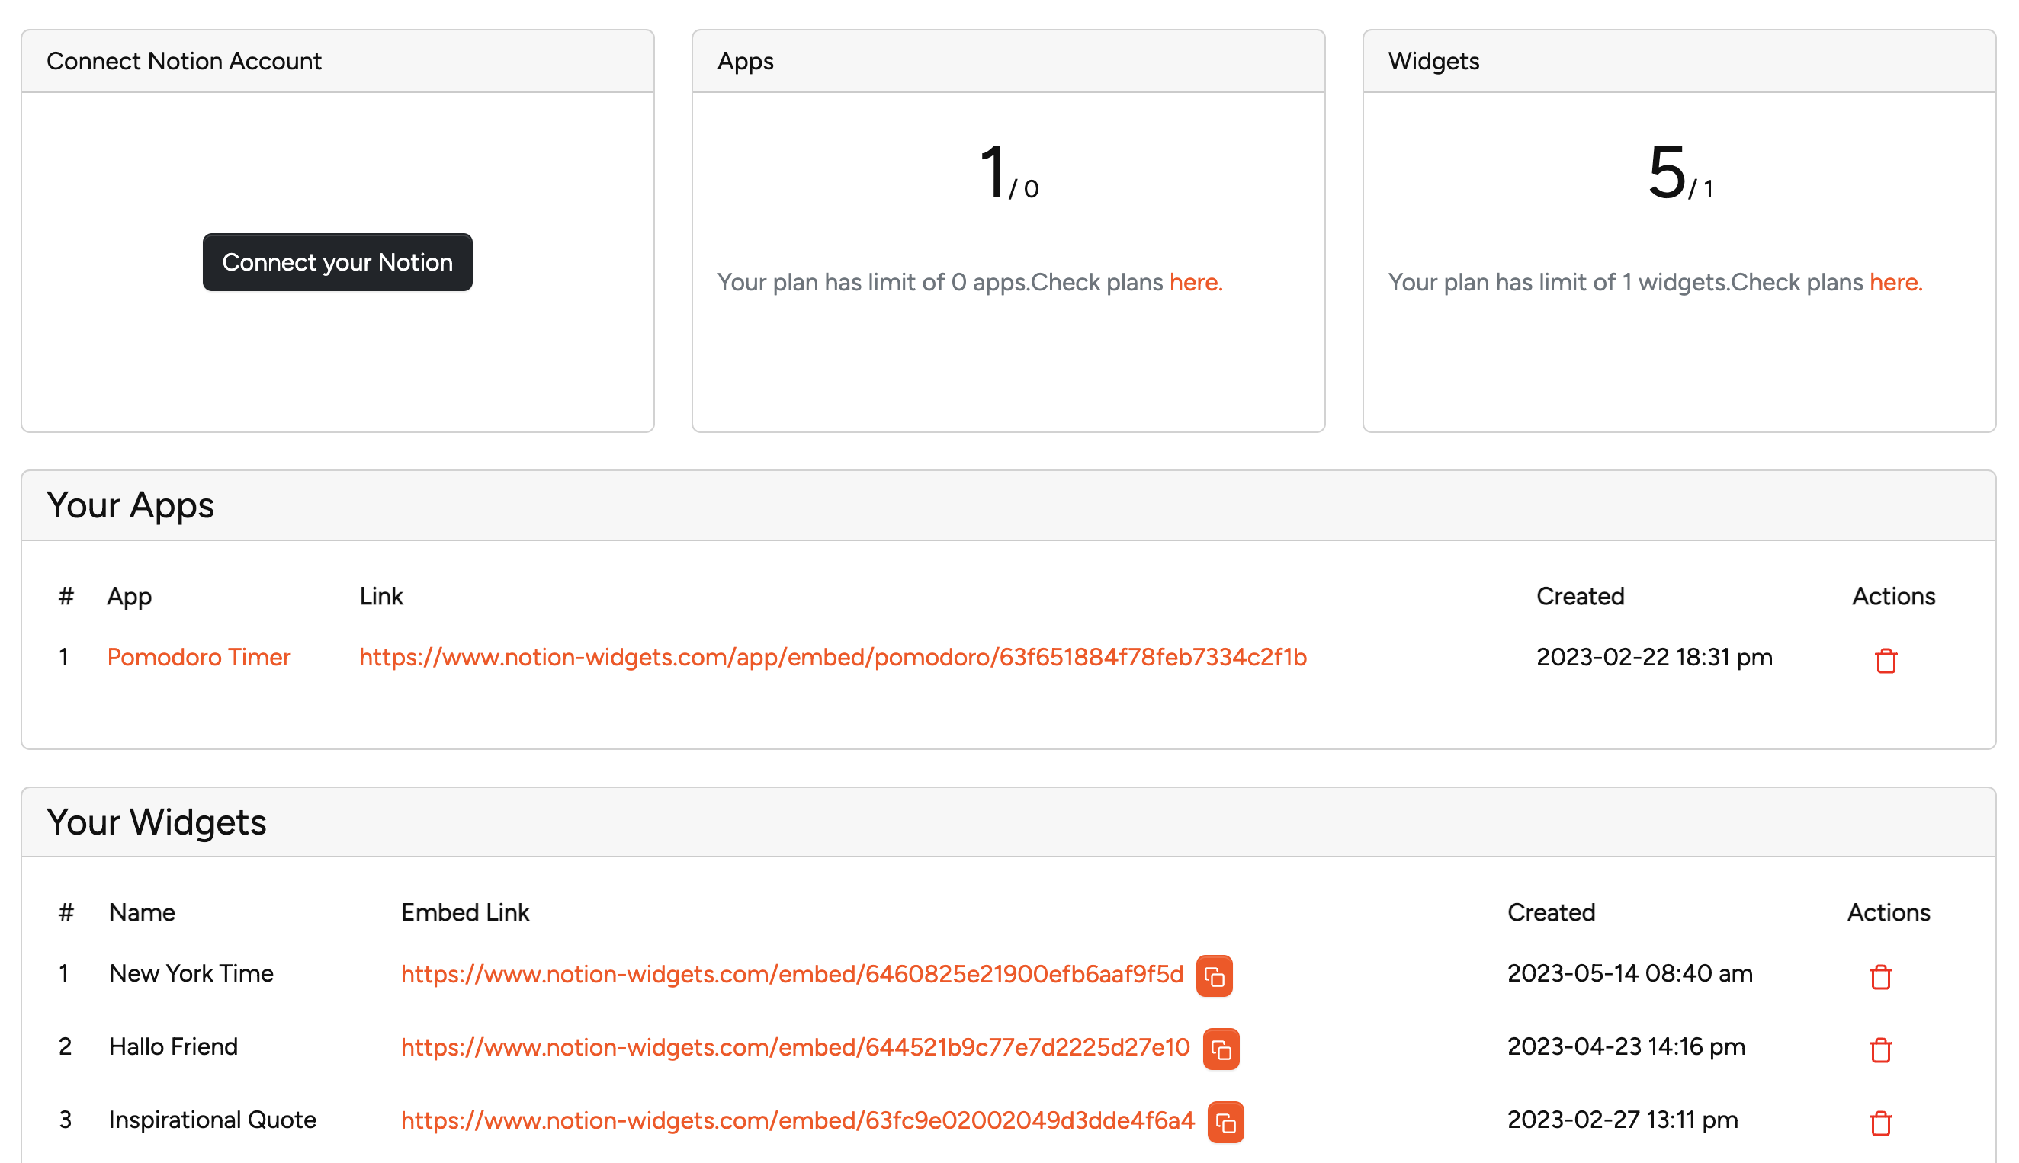Click Connect your Notion button
This screenshot has width=2019, height=1163.
(337, 262)
